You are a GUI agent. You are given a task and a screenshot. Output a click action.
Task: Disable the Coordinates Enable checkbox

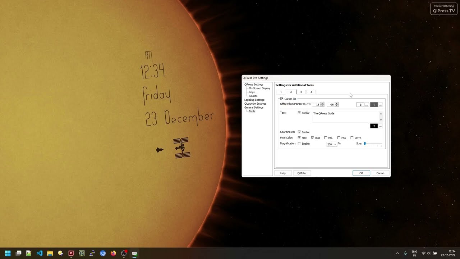(x=299, y=132)
